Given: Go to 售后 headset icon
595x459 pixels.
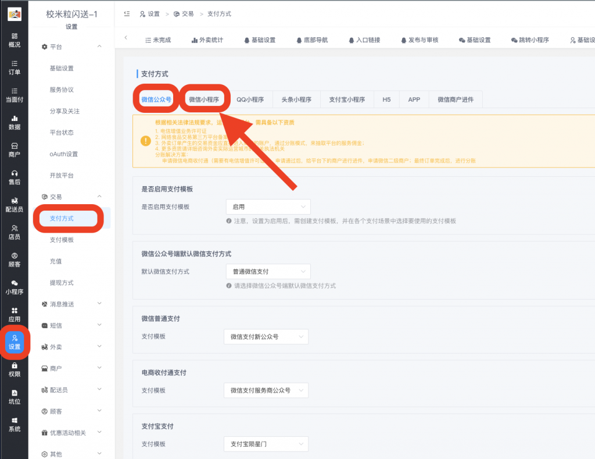Looking at the screenshot, I should coord(14,177).
